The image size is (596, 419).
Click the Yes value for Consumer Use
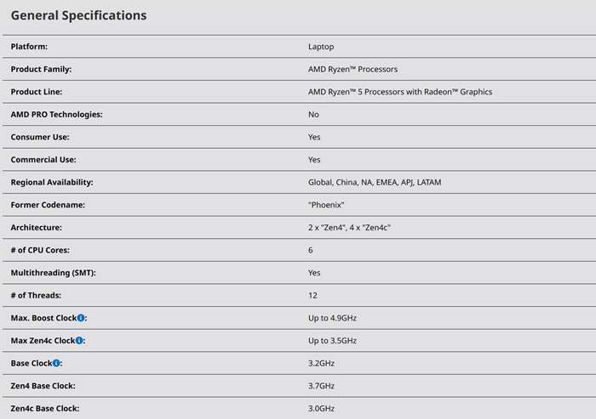(x=314, y=137)
